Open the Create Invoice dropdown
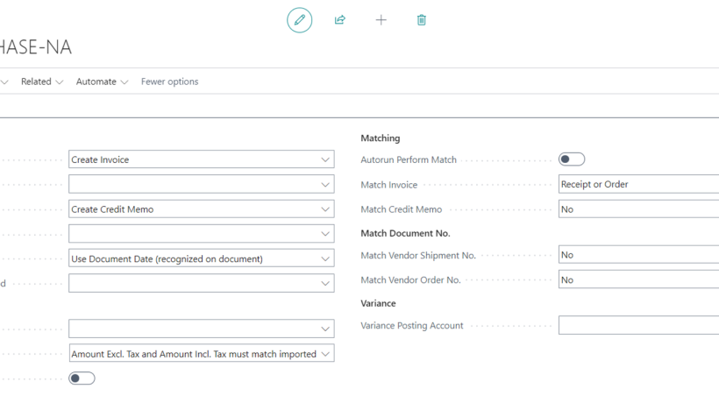 coord(201,160)
